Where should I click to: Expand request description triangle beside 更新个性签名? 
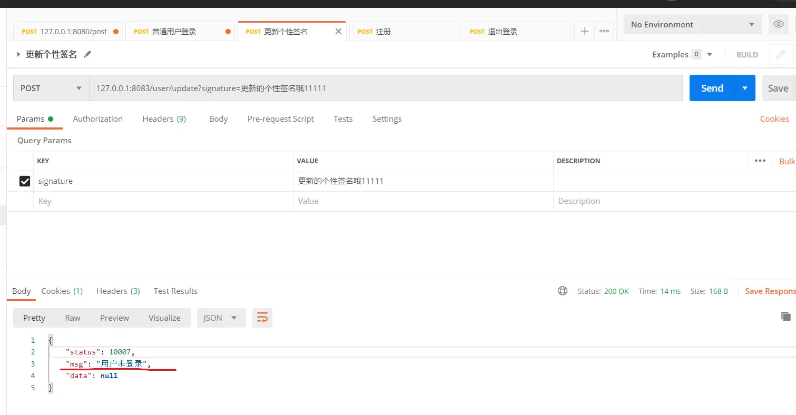[x=19, y=54]
